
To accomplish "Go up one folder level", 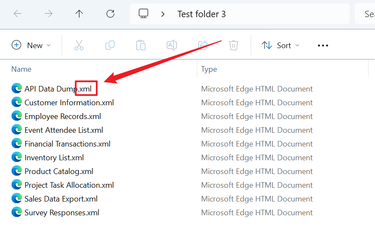I will tap(79, 14).
